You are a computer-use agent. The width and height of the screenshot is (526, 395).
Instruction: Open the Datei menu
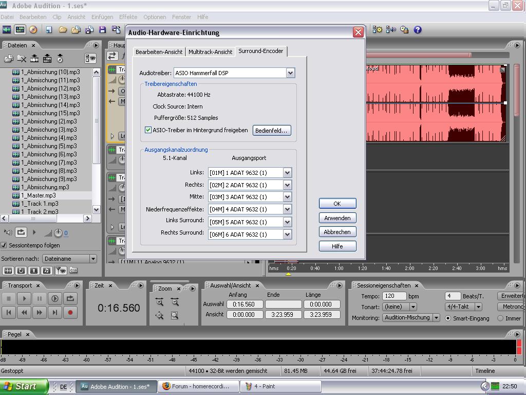[7, 17]
